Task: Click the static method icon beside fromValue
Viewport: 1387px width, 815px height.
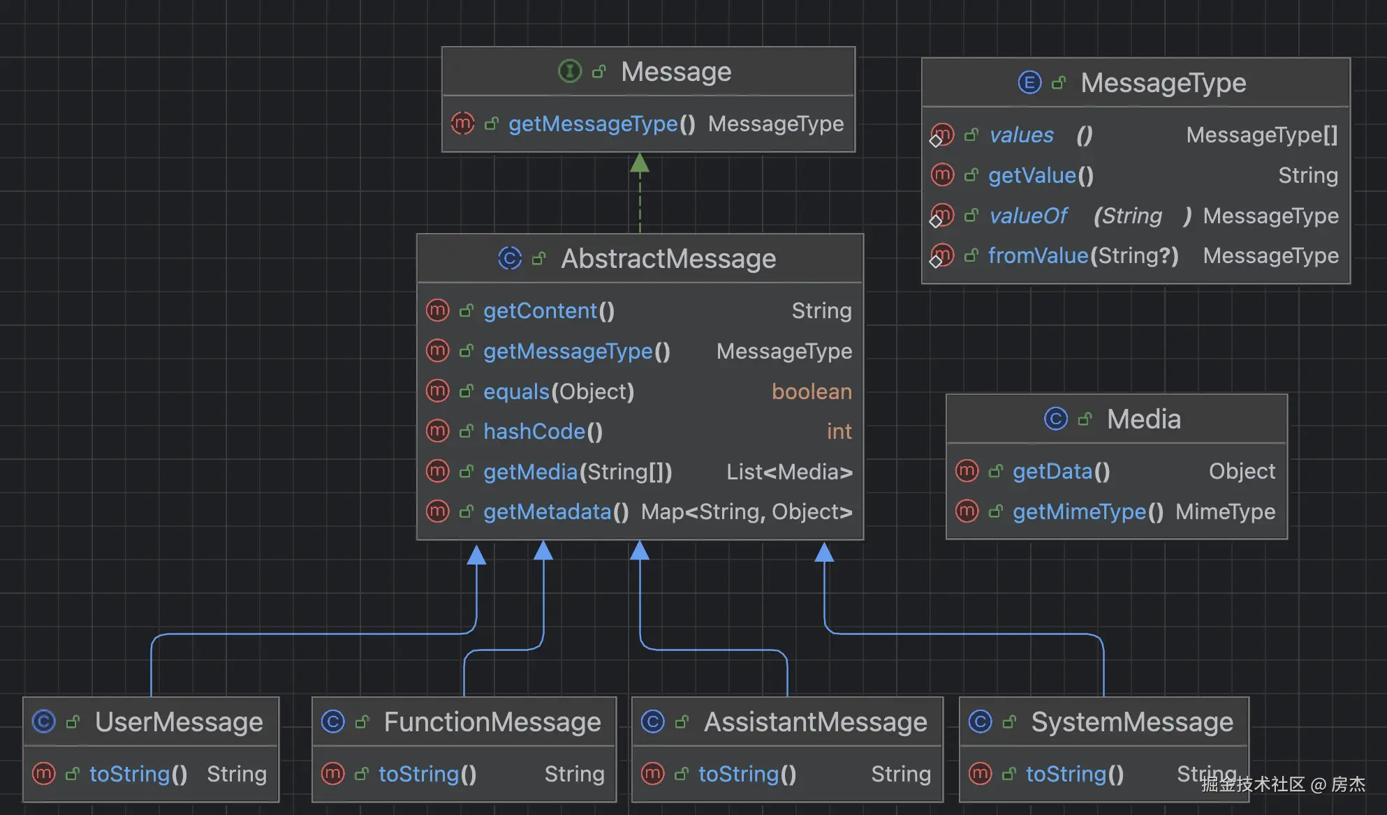Action: point(941,255)
